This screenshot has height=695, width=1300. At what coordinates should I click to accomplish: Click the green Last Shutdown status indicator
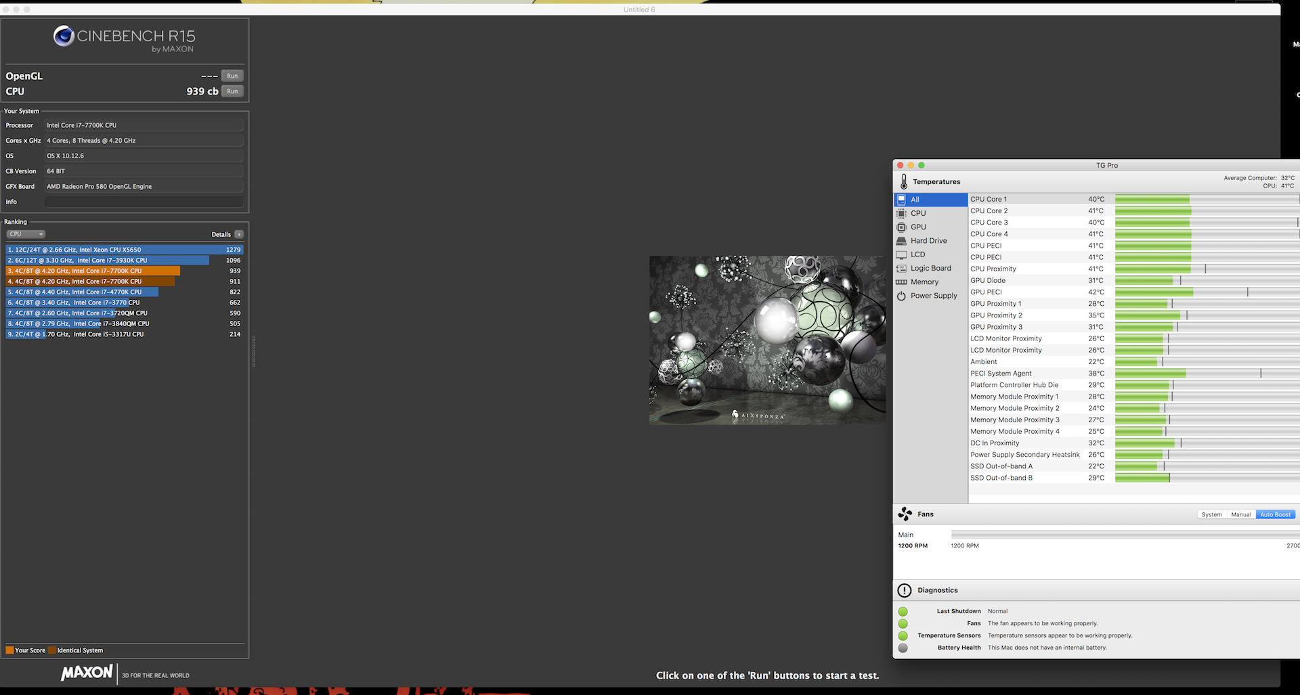(903, 611)
